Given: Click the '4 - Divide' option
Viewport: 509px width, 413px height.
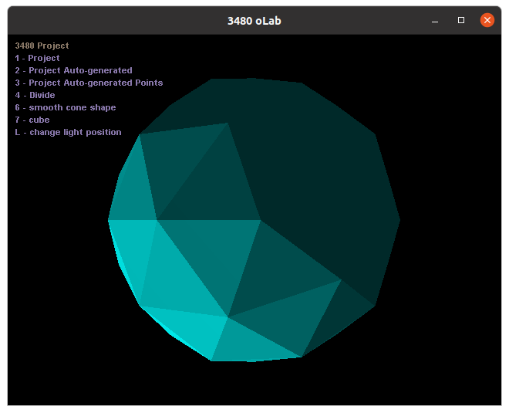Looking at the screenshot, I should pos(35,95).
